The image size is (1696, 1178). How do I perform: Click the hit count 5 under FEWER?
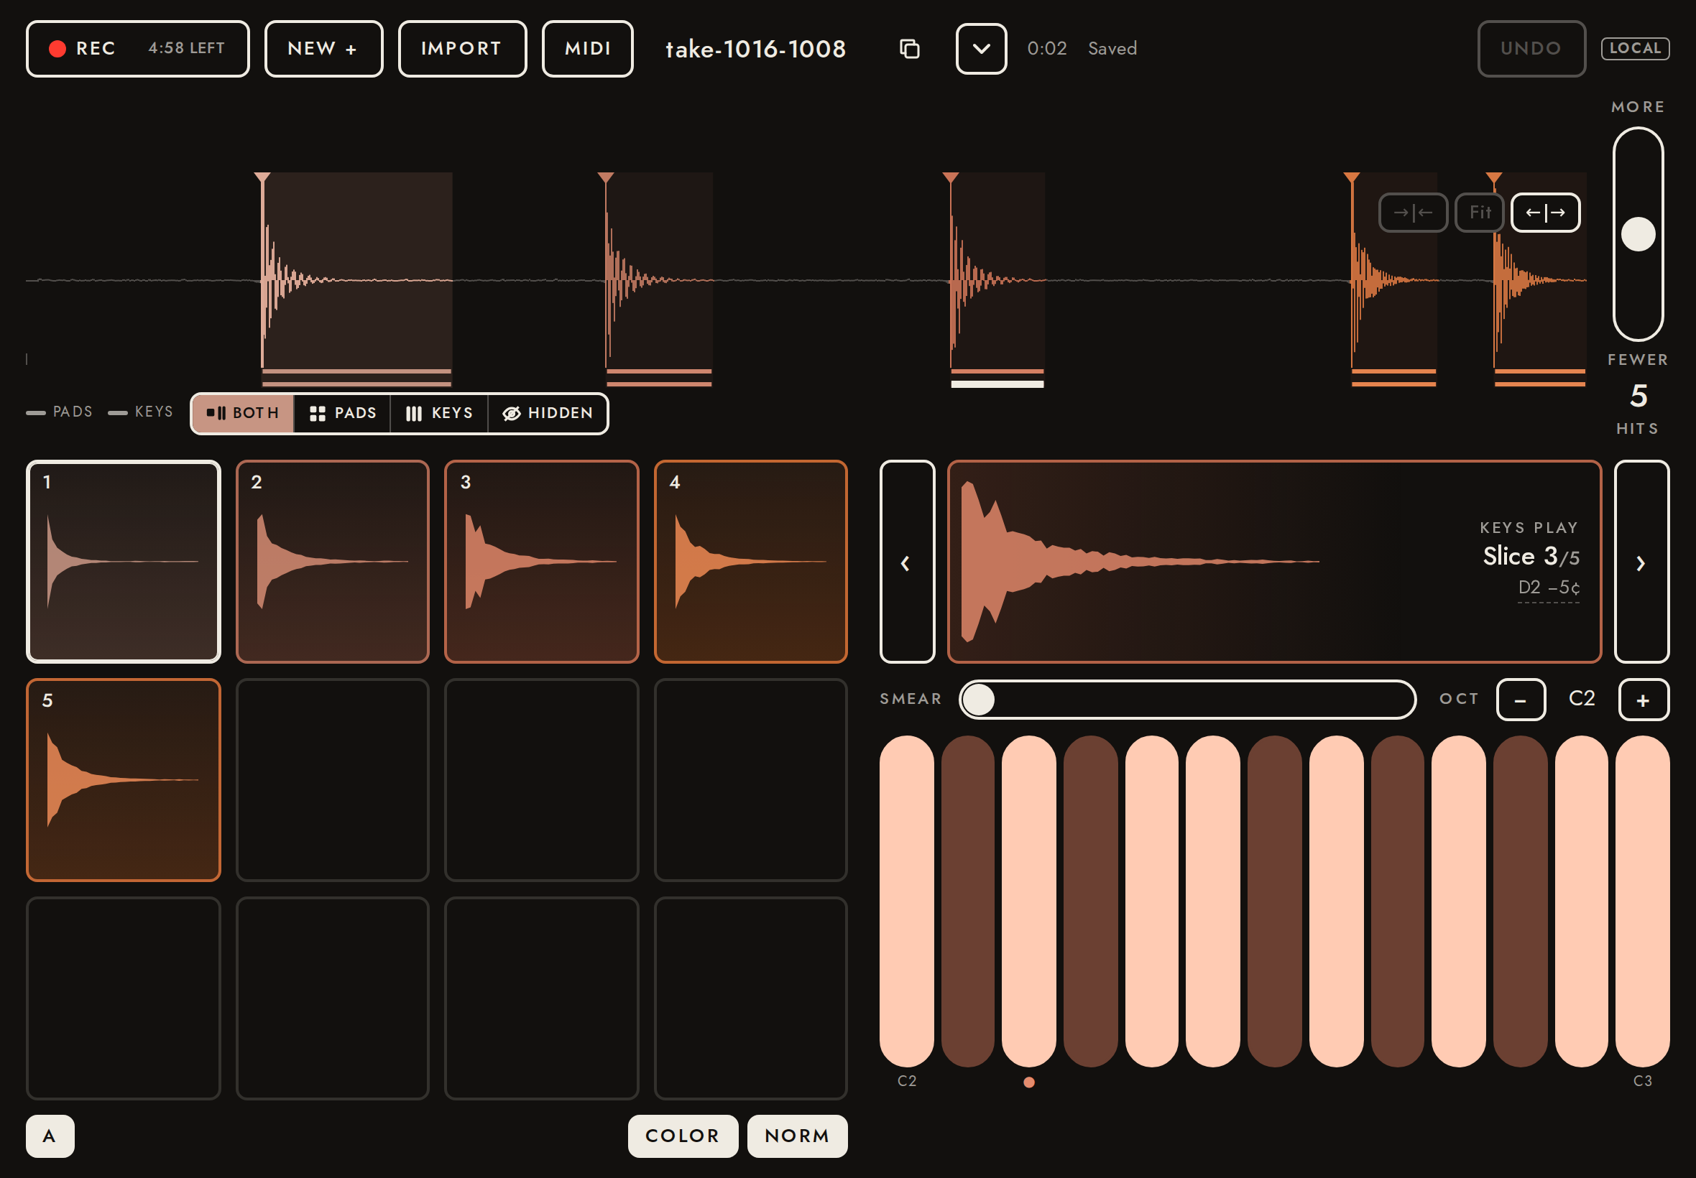click(x=1639, y=396)
